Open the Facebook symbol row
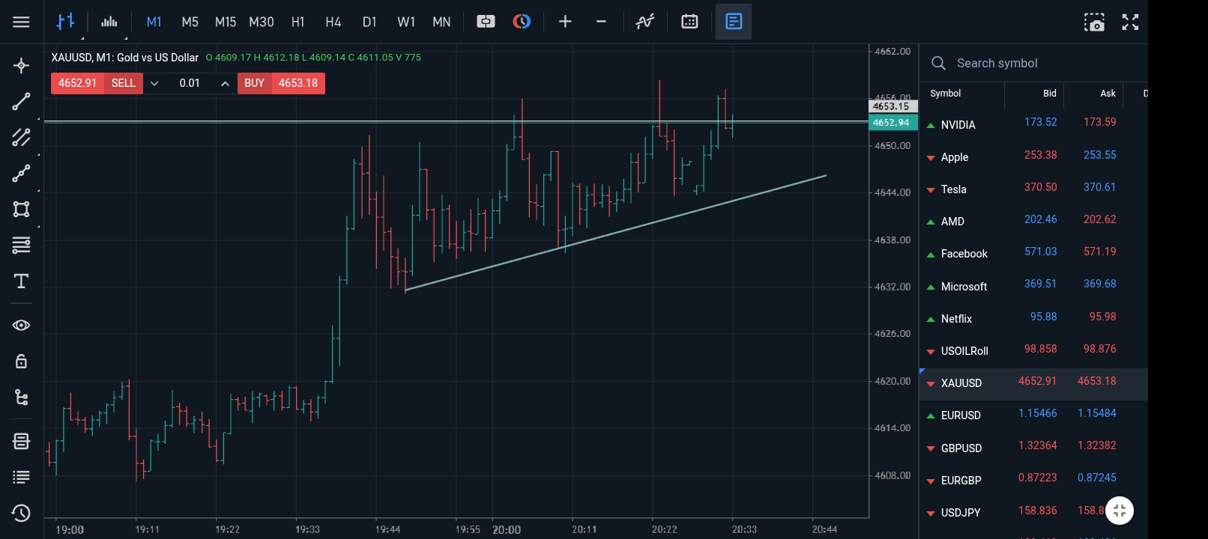Viewport: 1208px width, 539px height. 1033,253
